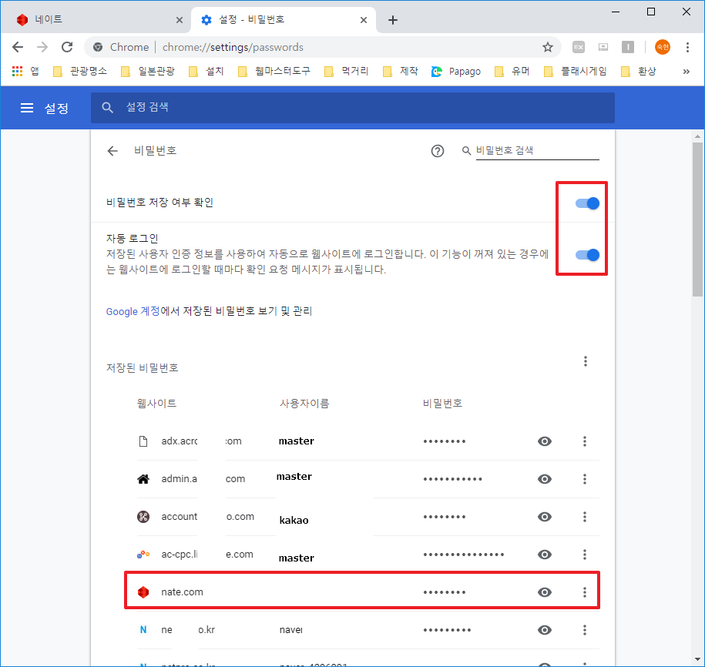
Task: Open the 저장된 비밀번호 more options menu
Action: (585, 361)
